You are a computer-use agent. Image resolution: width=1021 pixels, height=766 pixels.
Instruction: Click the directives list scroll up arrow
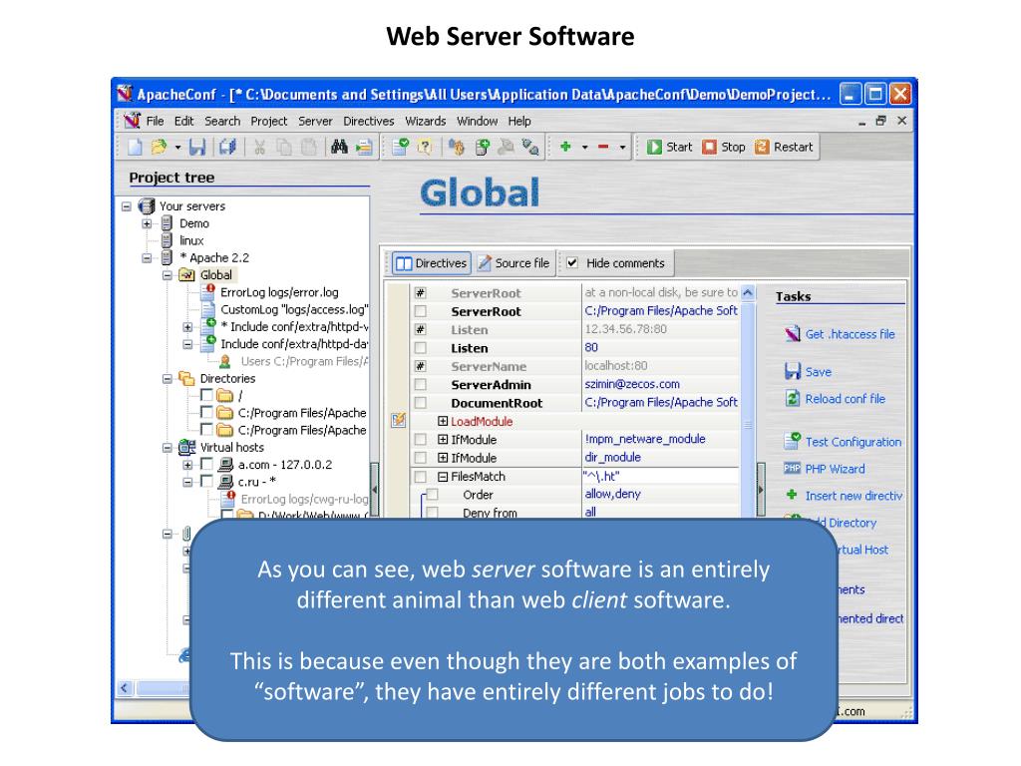tap(748, 292)
